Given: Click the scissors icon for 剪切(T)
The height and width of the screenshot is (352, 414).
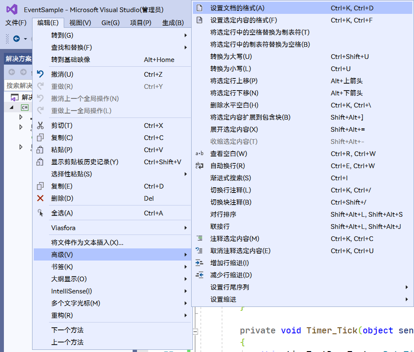Looking at the screenshot, I should pos(40,125).
